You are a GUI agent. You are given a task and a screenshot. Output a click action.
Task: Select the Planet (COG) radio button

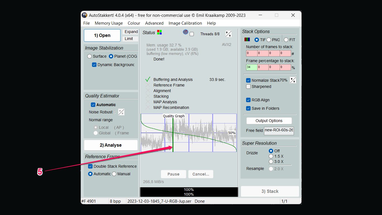(x=111, y=56)
